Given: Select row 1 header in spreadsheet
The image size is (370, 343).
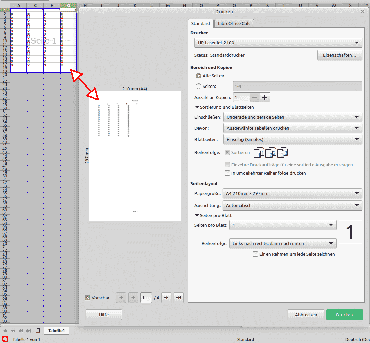Looking at the screenshot, I should point(5,10).
